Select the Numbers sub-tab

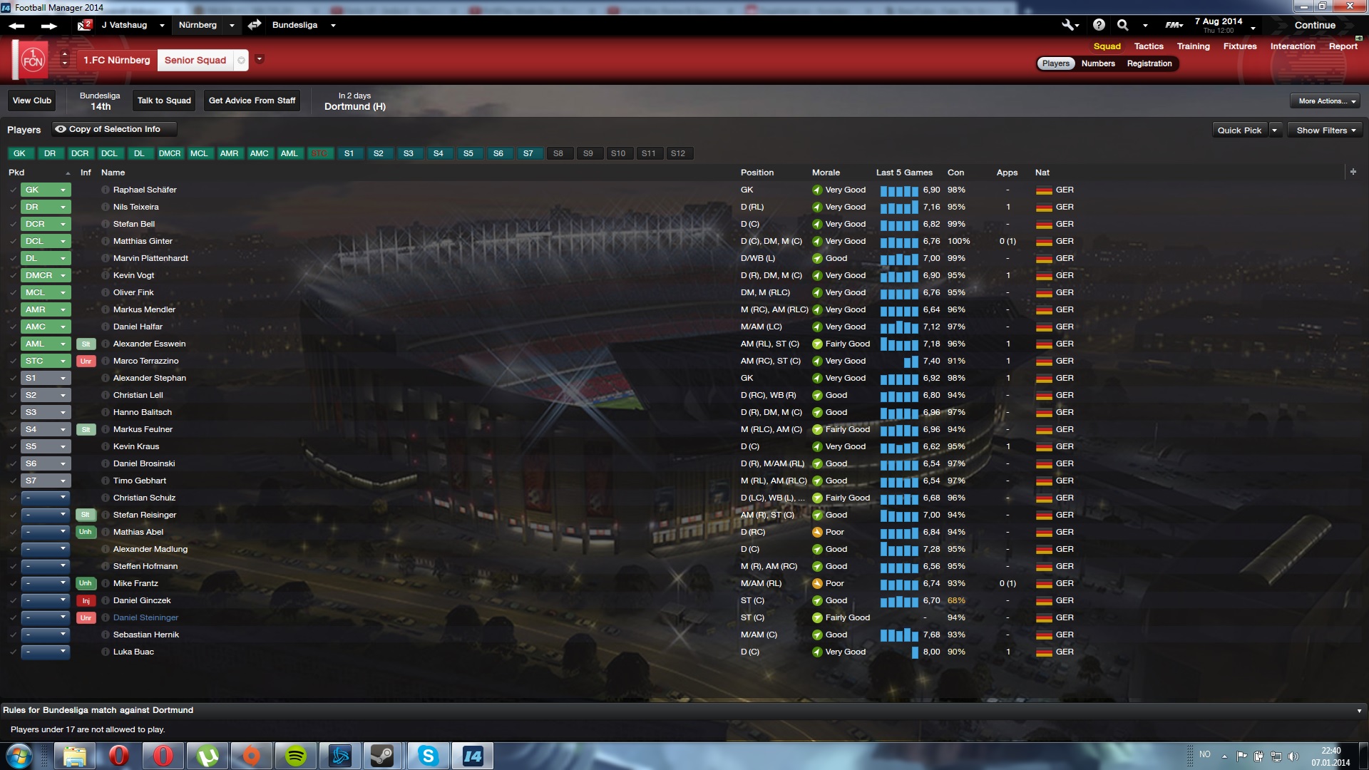1098,63
